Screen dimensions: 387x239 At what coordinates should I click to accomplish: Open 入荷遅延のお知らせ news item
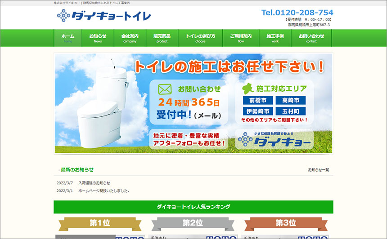94,183
